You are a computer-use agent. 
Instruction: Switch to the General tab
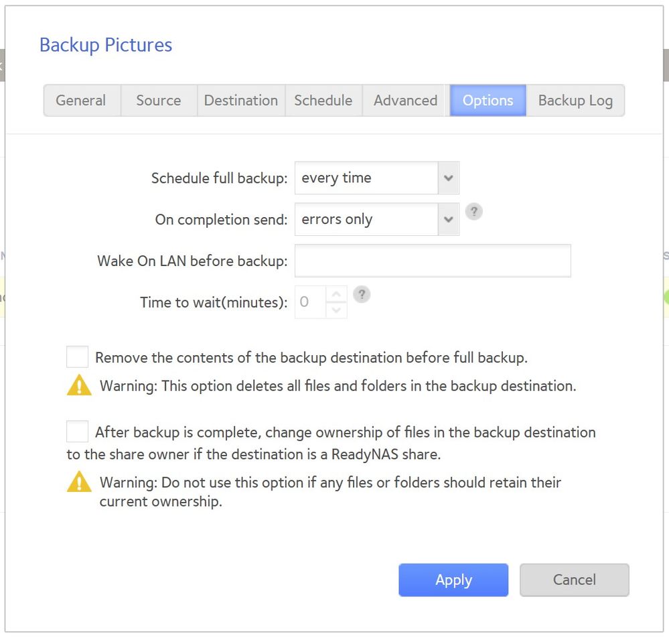[x=81, y=101]
